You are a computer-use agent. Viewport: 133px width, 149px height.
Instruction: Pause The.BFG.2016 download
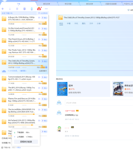39,88
